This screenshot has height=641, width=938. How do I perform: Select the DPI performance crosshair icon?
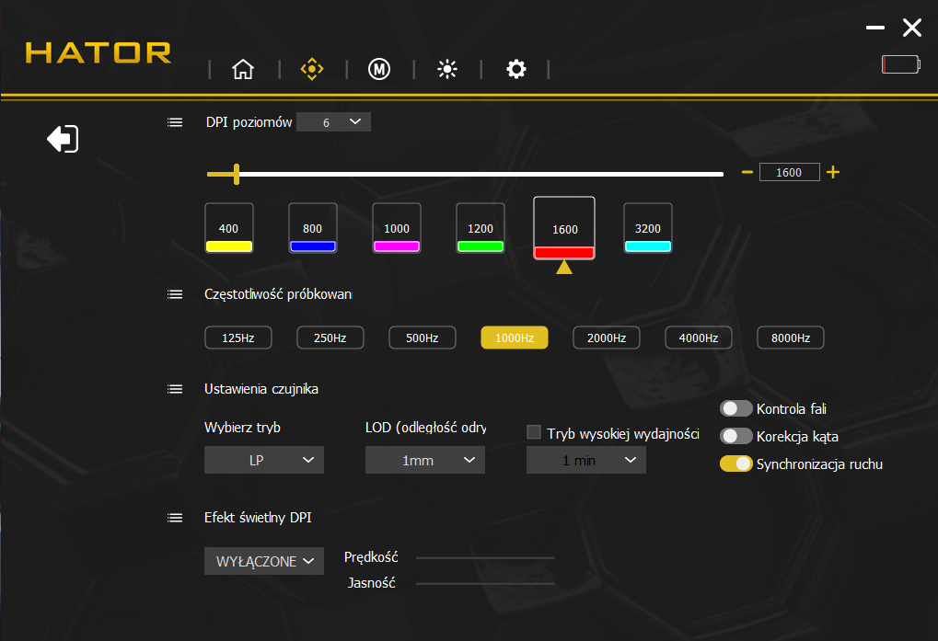tap(312, 69)
